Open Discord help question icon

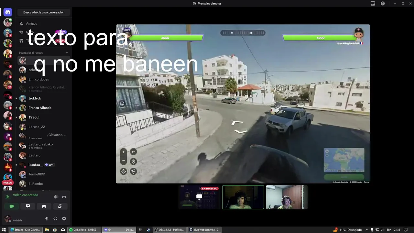(383, 3)
